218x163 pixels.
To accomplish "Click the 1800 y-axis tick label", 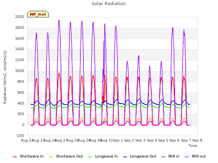I will point(20,28).
